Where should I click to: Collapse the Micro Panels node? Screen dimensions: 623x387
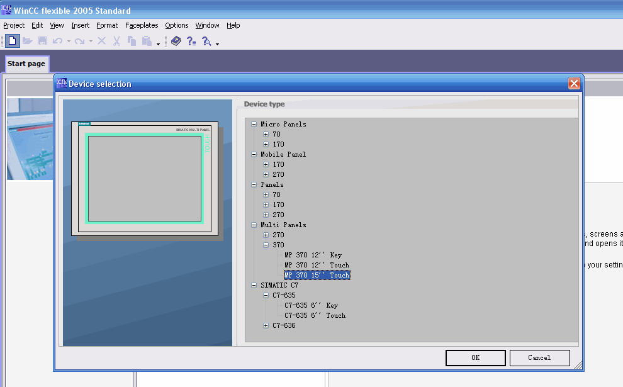[x=254, y=124]
